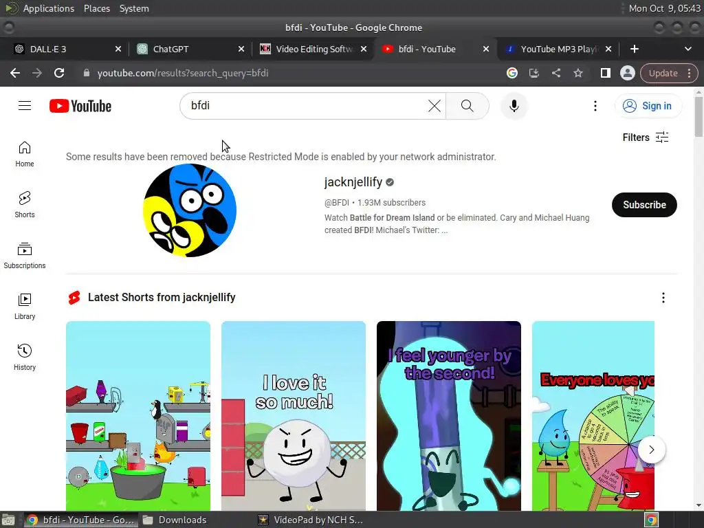Click the magnifier search button
This screenshot has height=528, width=704.
click(x=467, y=106)
